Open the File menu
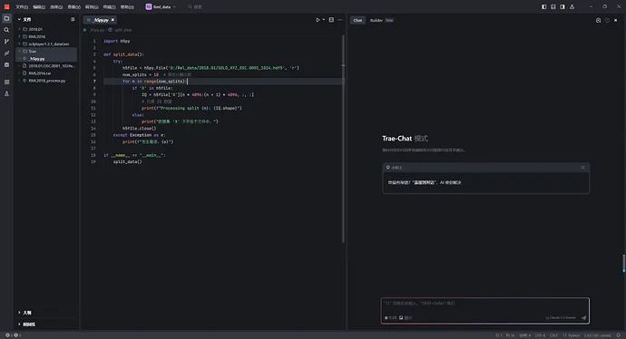Image resolution: width=626 pixels, height=339 pixels. pyautogui.click(x=22, y=6)
